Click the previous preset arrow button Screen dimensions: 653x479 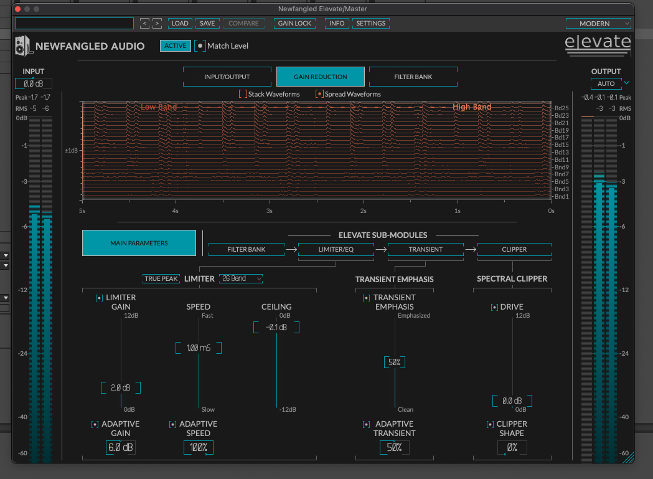click(144, 24)
